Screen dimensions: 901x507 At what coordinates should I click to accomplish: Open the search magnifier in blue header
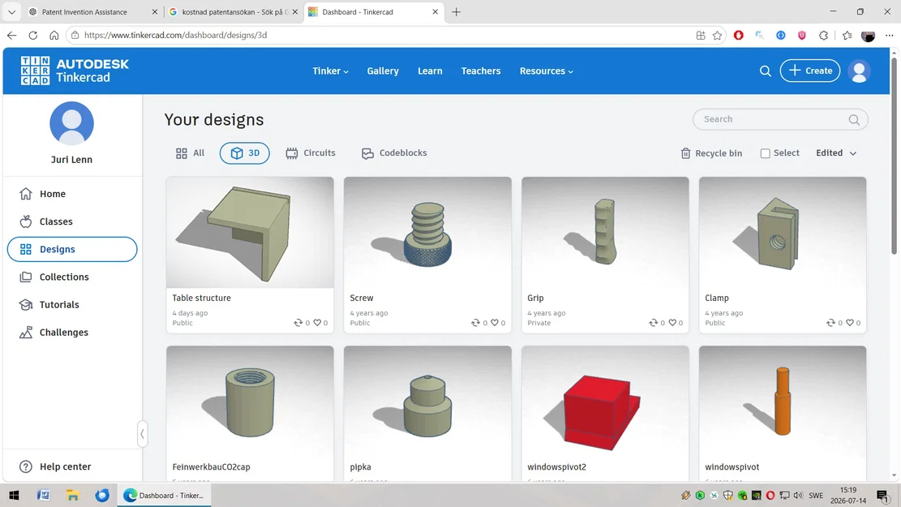click(x=765, y=71)
